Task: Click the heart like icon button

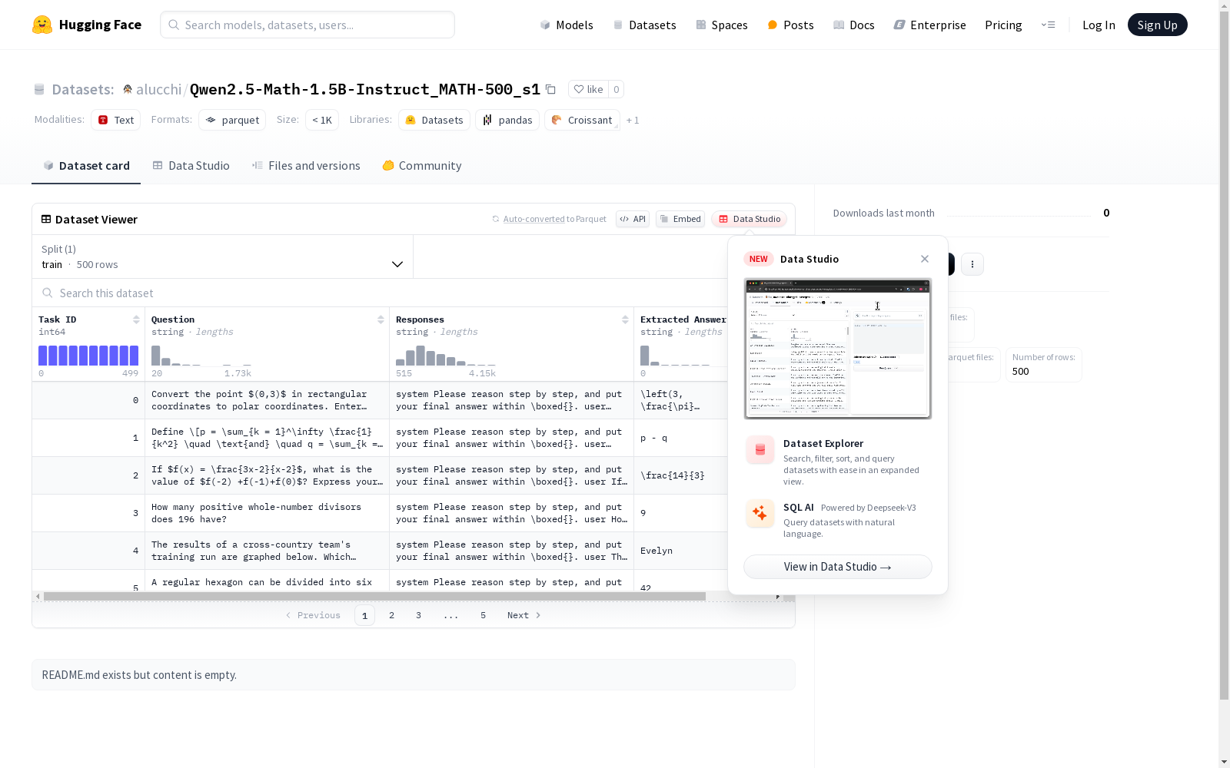Action: point(588,89)
